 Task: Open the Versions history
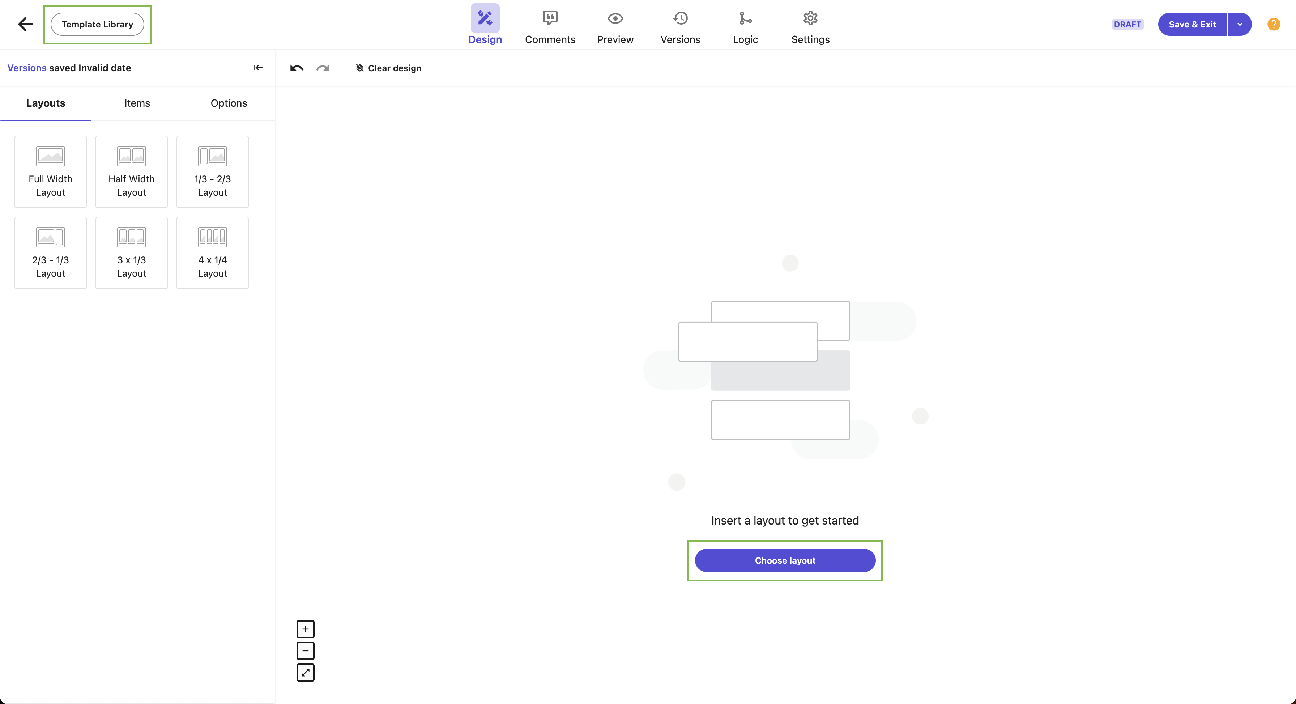(x=680, y=27)
